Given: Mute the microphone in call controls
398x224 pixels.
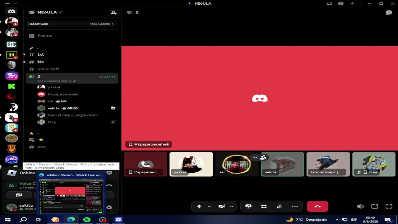Looking at the screenshot, I should pyautogui.click(x=199, y=206).
